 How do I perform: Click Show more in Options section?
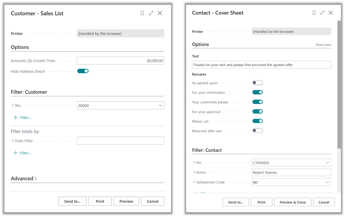pos(323,45)
